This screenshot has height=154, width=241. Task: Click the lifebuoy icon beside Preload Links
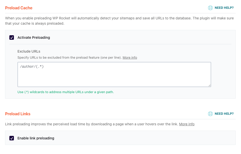tap(210, 114)
